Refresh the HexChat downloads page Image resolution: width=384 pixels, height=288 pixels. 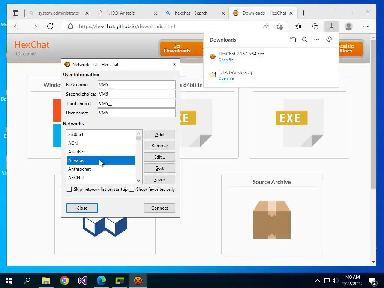50,26
